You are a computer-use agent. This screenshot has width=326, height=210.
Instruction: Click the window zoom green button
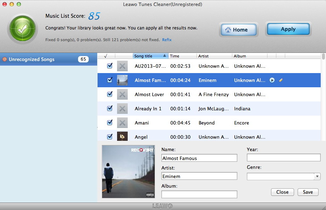[19, 4]
